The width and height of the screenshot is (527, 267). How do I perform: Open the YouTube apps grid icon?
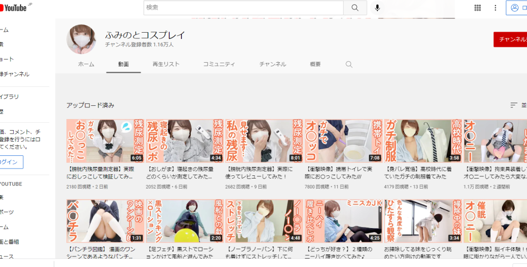coord(477,8)
